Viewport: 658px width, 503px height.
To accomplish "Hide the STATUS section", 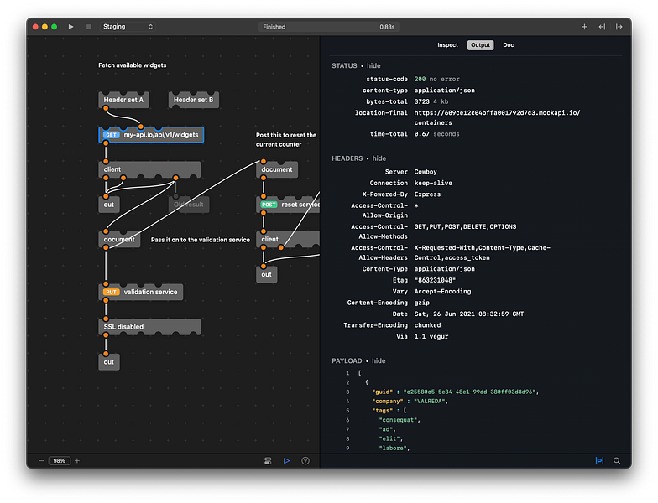I will [x=373, y=65].
